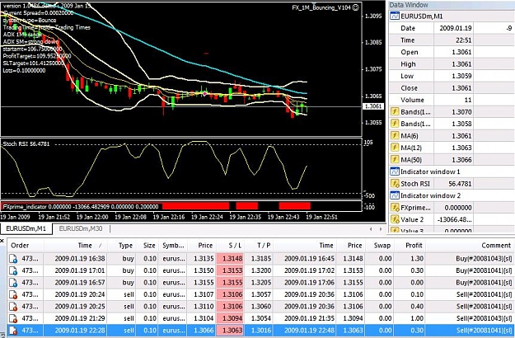Click the 1.3061 current price label on axis
Viewport: 515px width, 338px height.
(373, 106)
